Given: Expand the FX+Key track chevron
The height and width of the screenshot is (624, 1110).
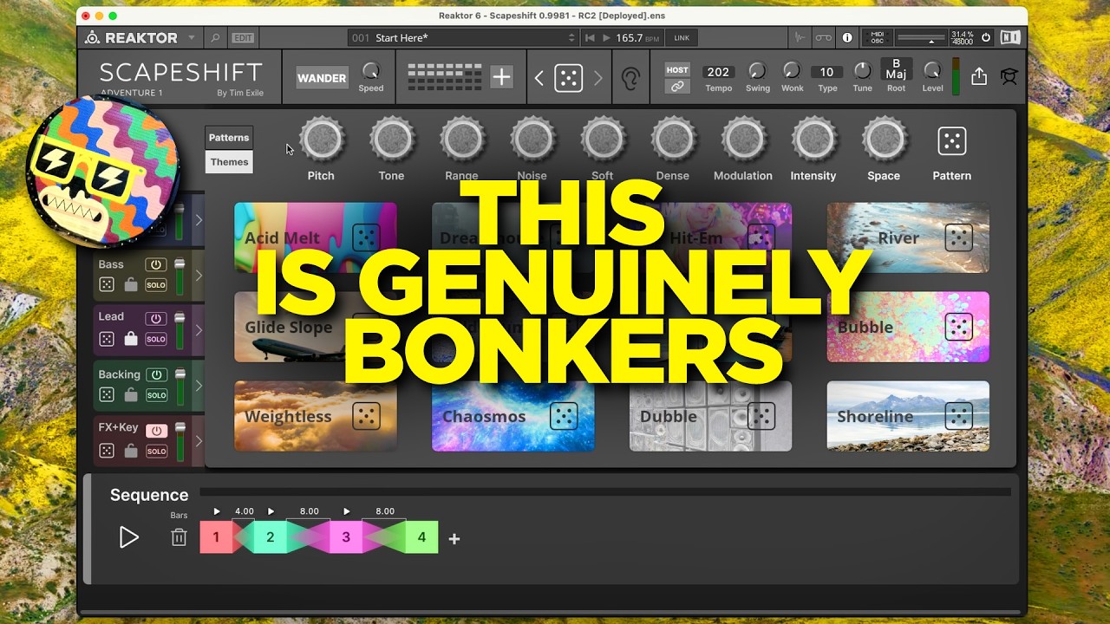Looking at the screenshot, I should click(x=198, y=440).
